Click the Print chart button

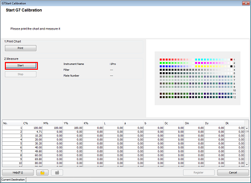point(20,48)
